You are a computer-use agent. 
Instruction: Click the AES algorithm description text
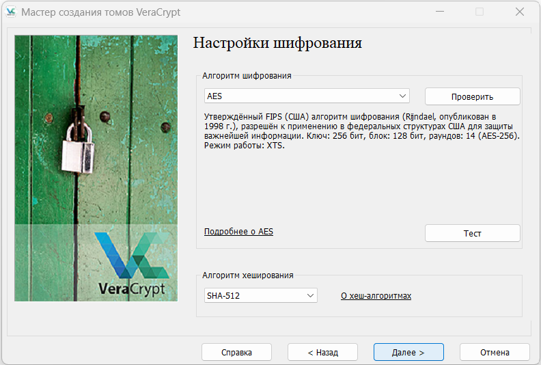coord(361,131)
